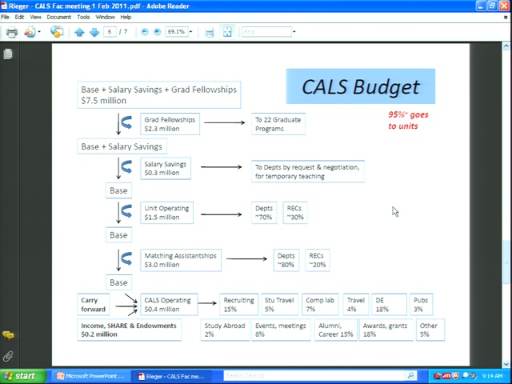Click the desktop search magnifier button
This screenshot has width=512, height=384.
(x=410, y=376)
